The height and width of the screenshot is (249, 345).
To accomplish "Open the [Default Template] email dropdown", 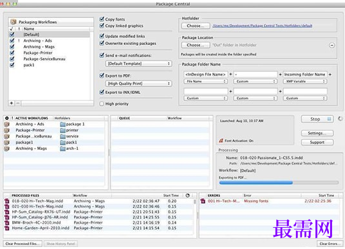I will pyautogui.click(x=138, y=64).
